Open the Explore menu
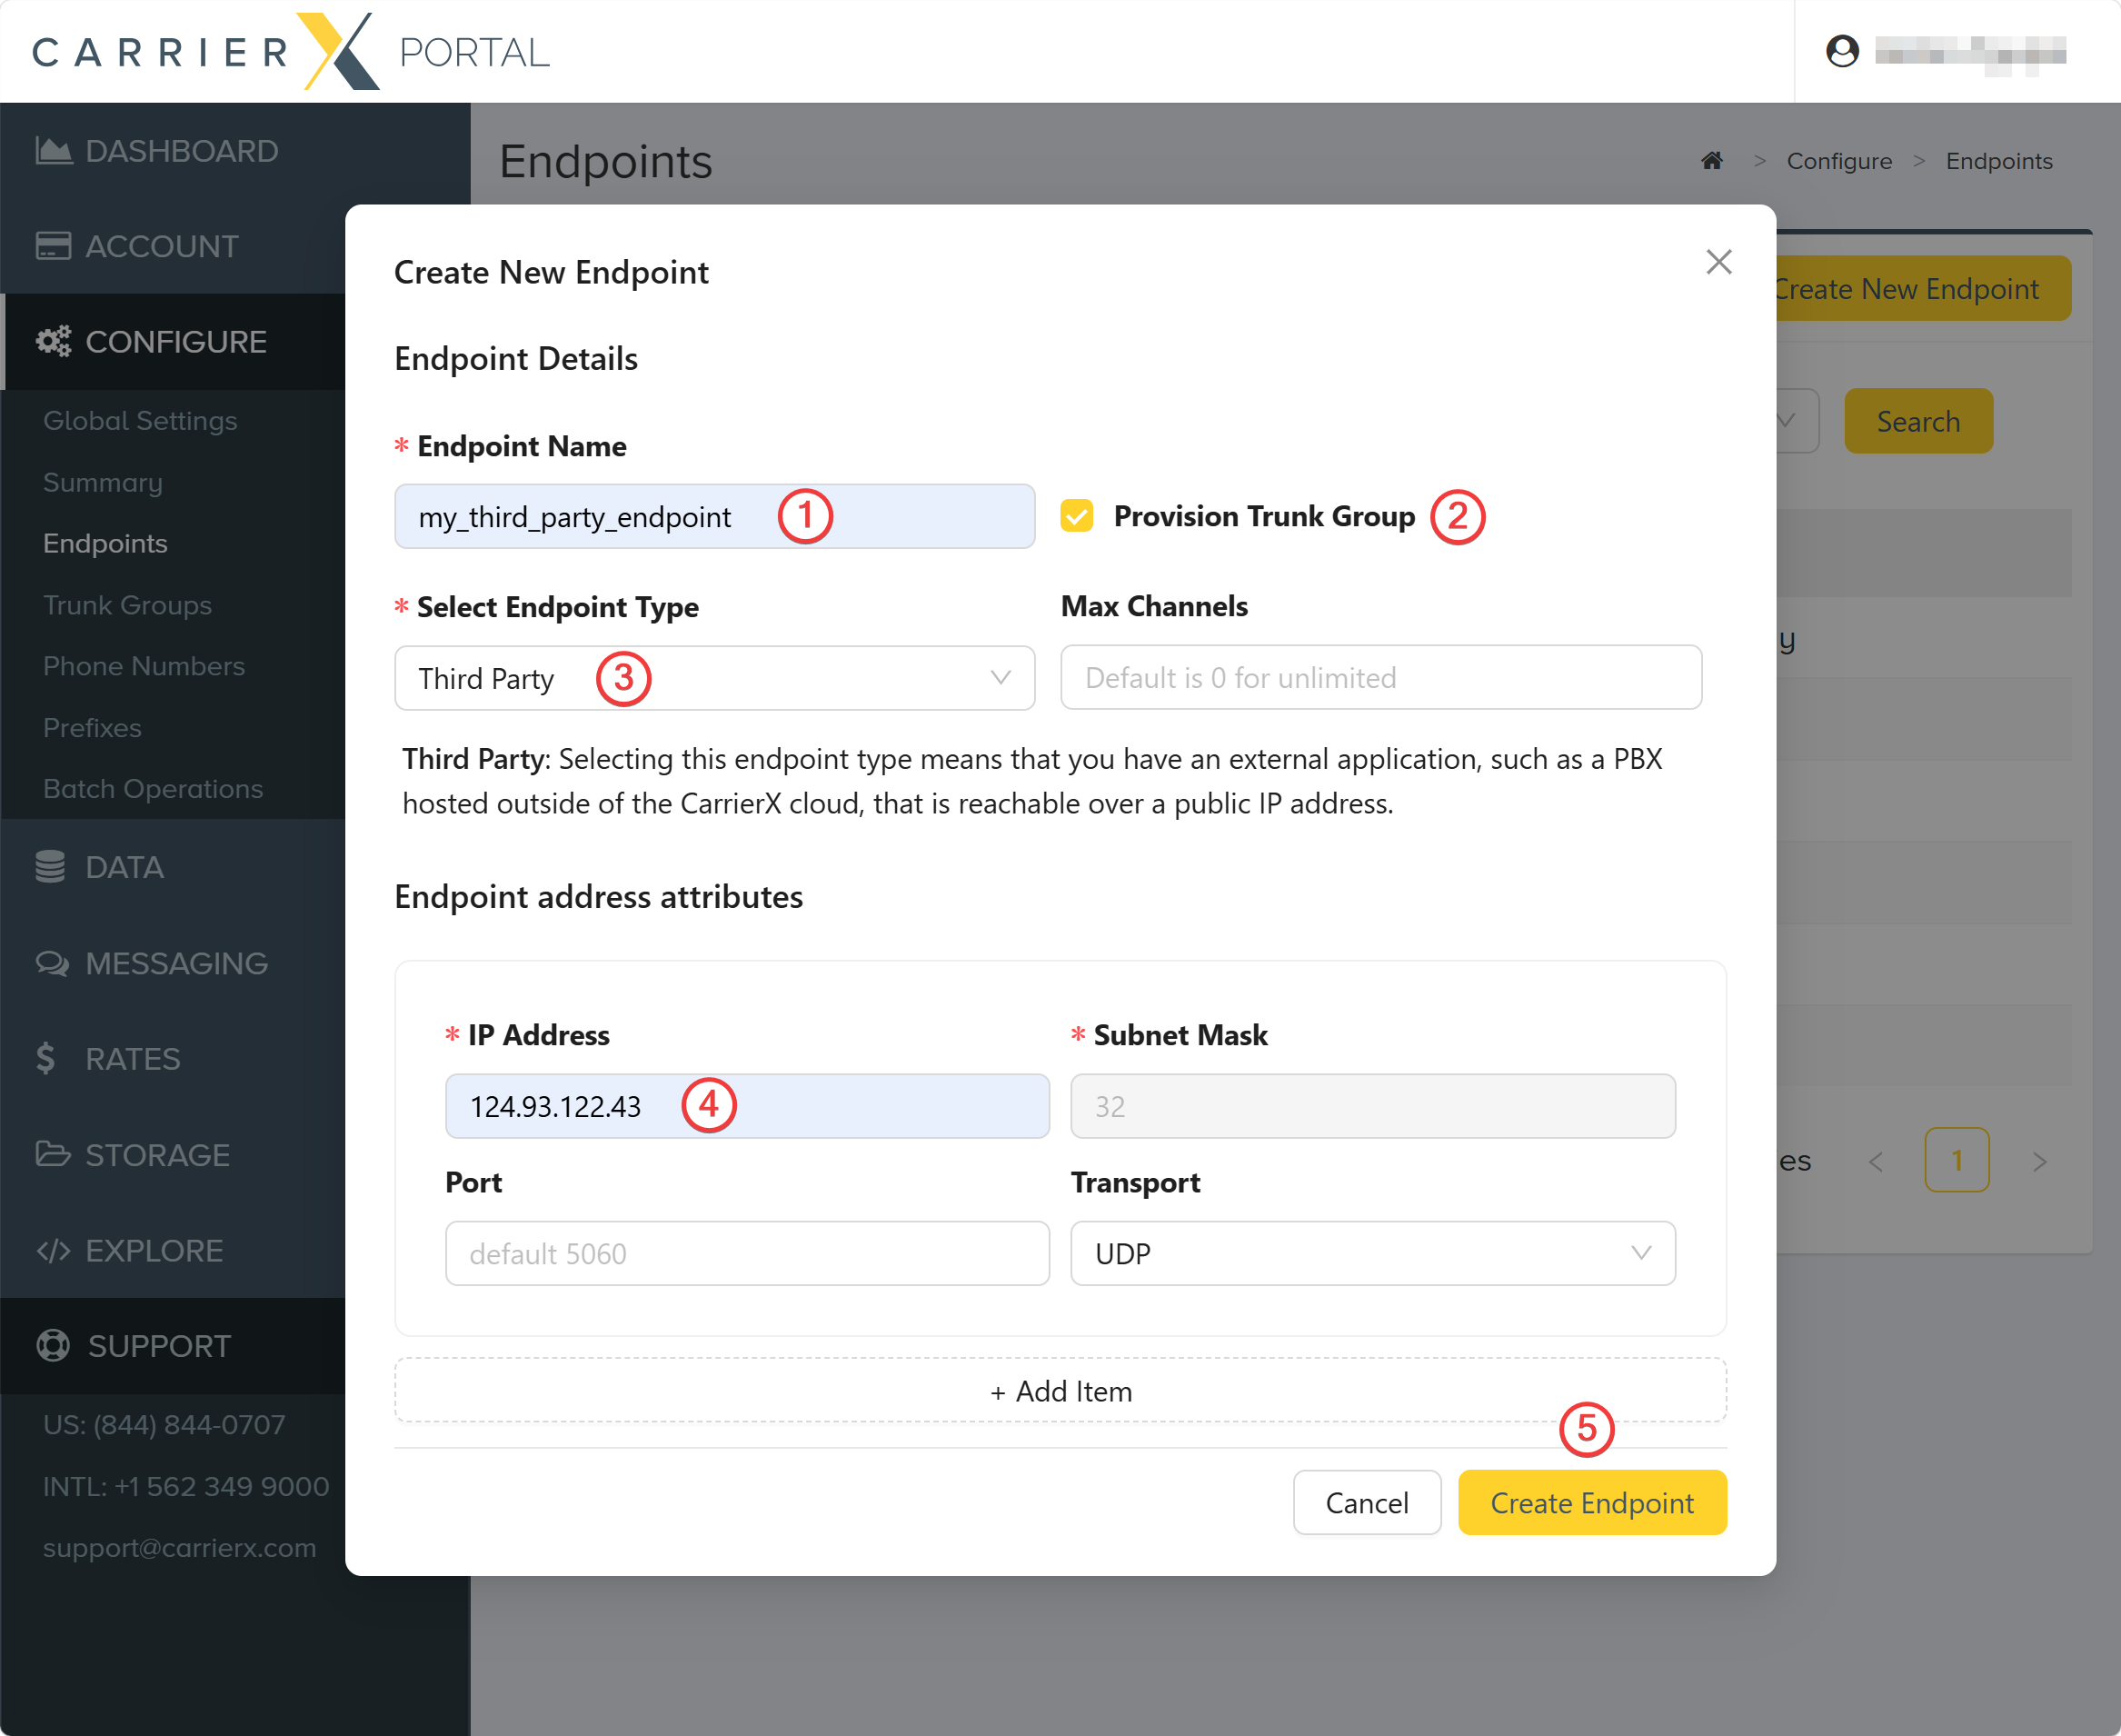The width and height of the screenshot is (2121, 1736). point(154,1250)
